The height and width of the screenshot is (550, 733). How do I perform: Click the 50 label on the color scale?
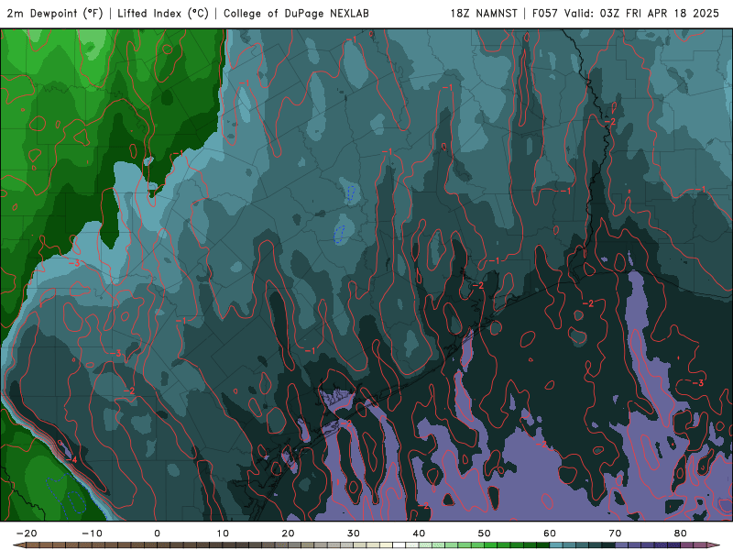click(x=485, y=533)
